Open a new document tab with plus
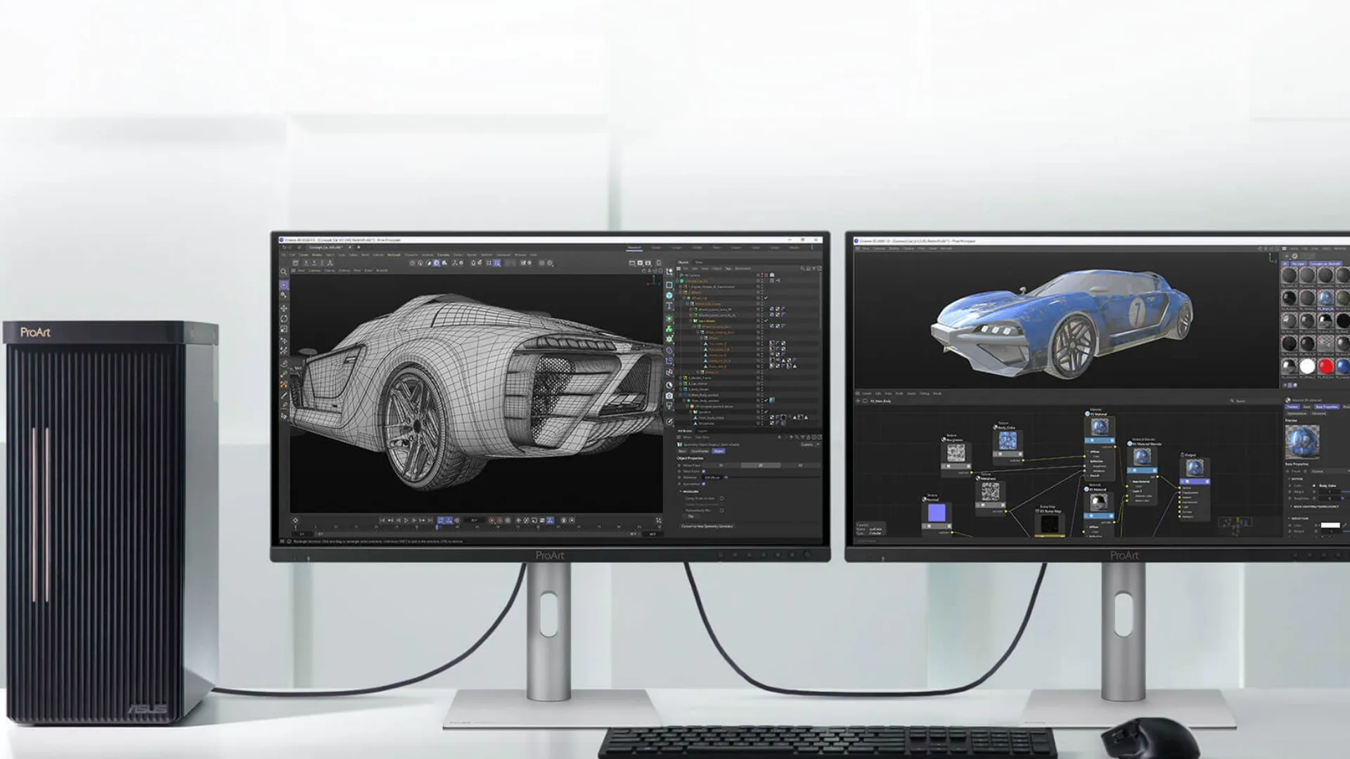Screen dimensions: 1350x759 [x=359, y=247]
